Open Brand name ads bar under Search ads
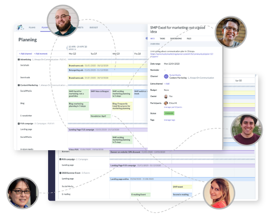274x216 pixels. tap(108, 78)
